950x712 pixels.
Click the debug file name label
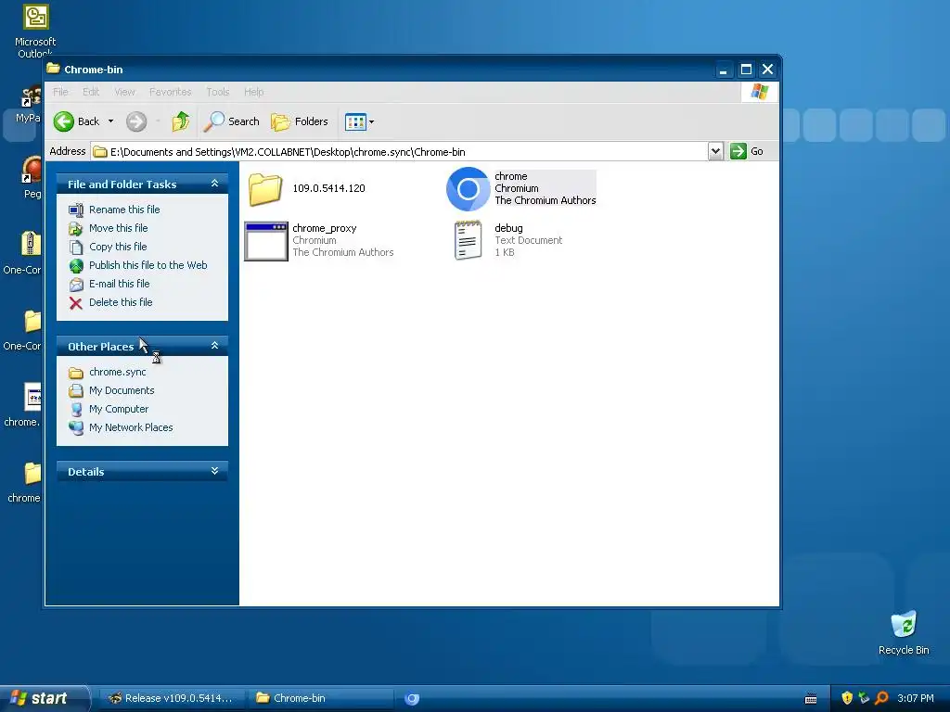[x=508, y=228]
